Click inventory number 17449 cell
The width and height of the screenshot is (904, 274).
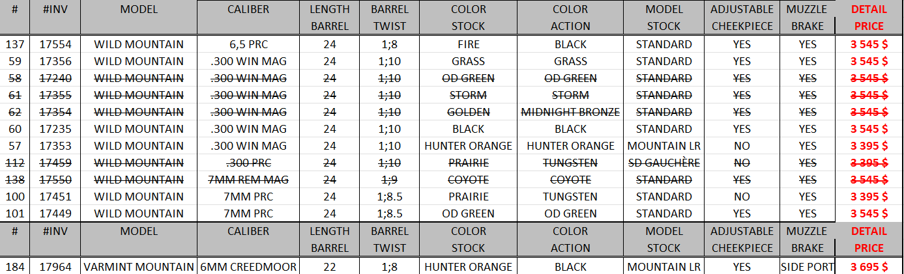[x=55, y=213]
